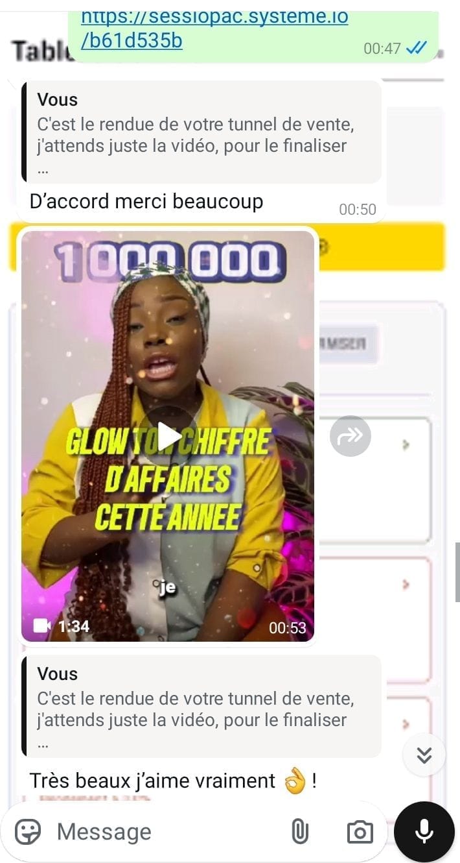Expand the third background card arrow
Screen dimensions: 460x863
click(x=406, y=723)
